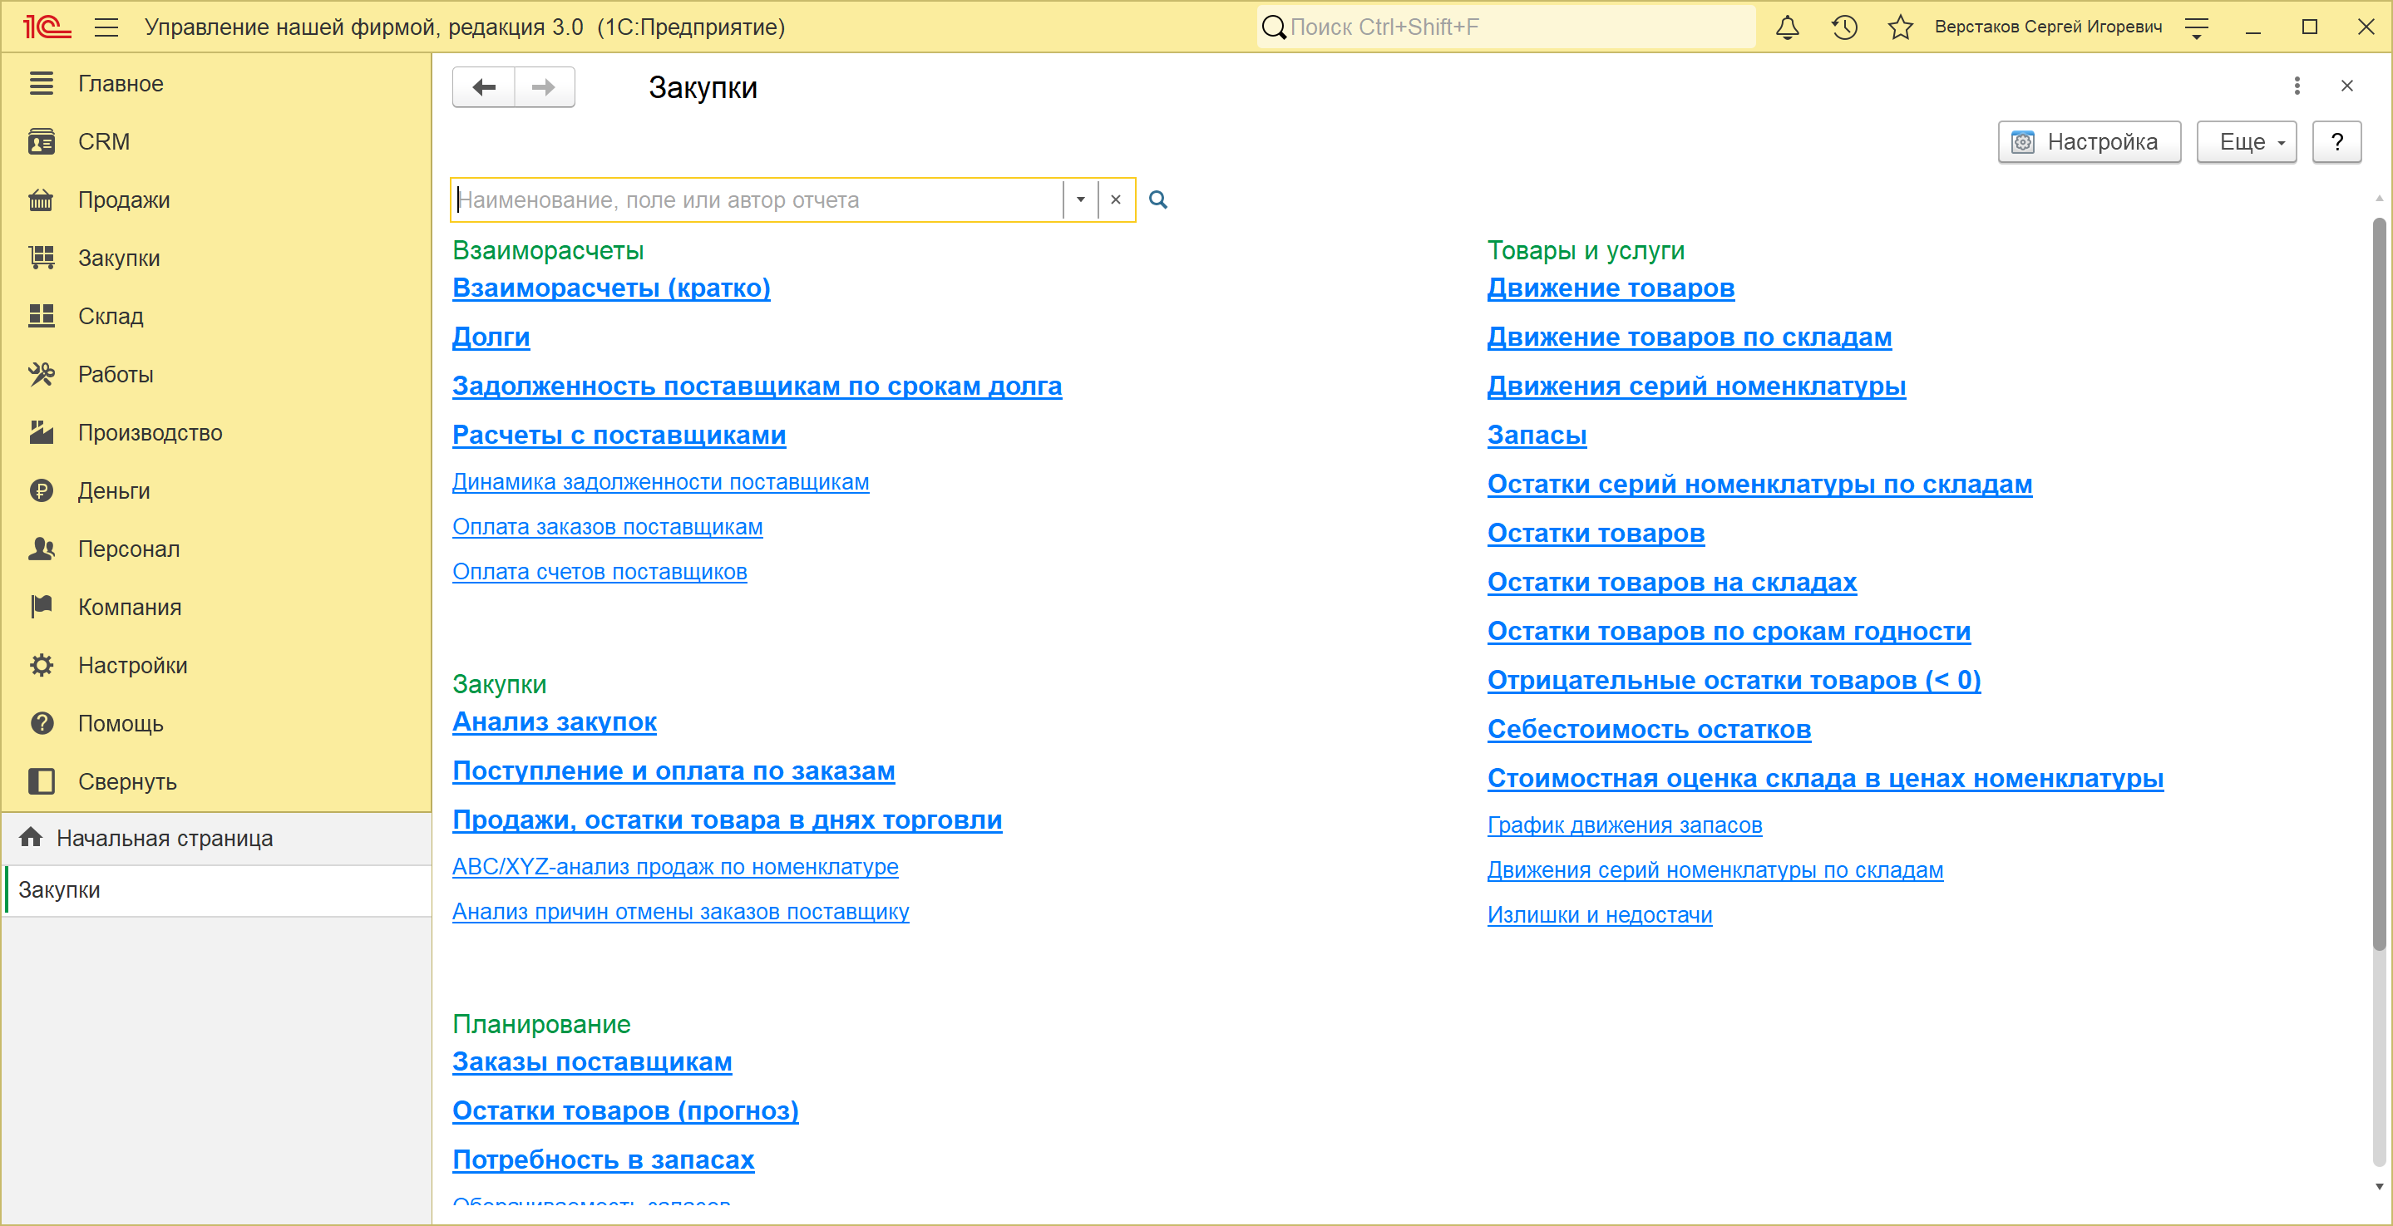Click the home icon for Начальная страница
The height and width of the screenshot is (1226, 2393).
coord(31,838)
